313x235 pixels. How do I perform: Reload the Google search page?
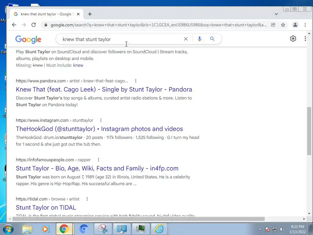point(34,25)
